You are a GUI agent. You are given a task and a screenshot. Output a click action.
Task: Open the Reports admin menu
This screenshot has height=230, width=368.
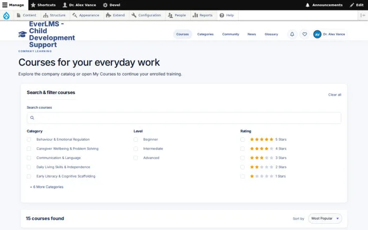click(x=202, y=15)
